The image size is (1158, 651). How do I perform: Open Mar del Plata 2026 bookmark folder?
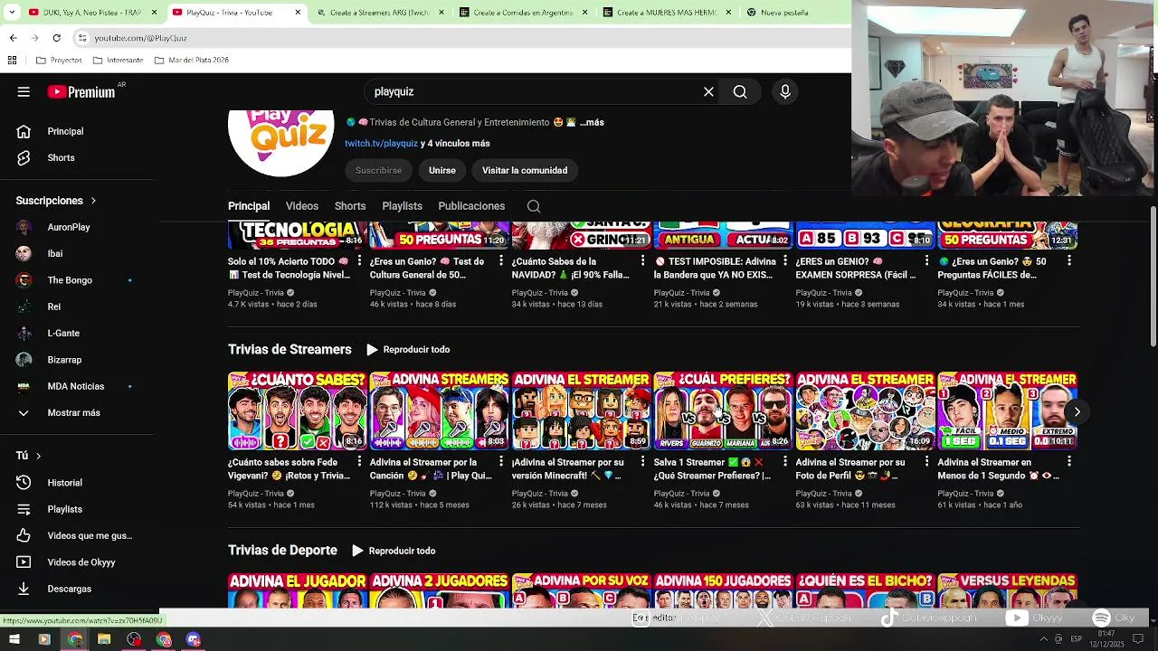191,61
